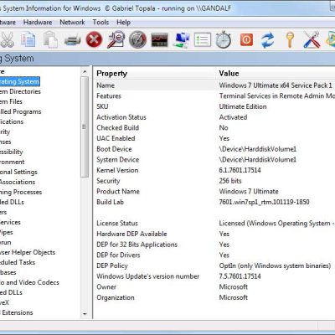The width and height of the screenshot is (335, 335).
Task: Select the Regional Settings tree item
Action: pos(18,172)
